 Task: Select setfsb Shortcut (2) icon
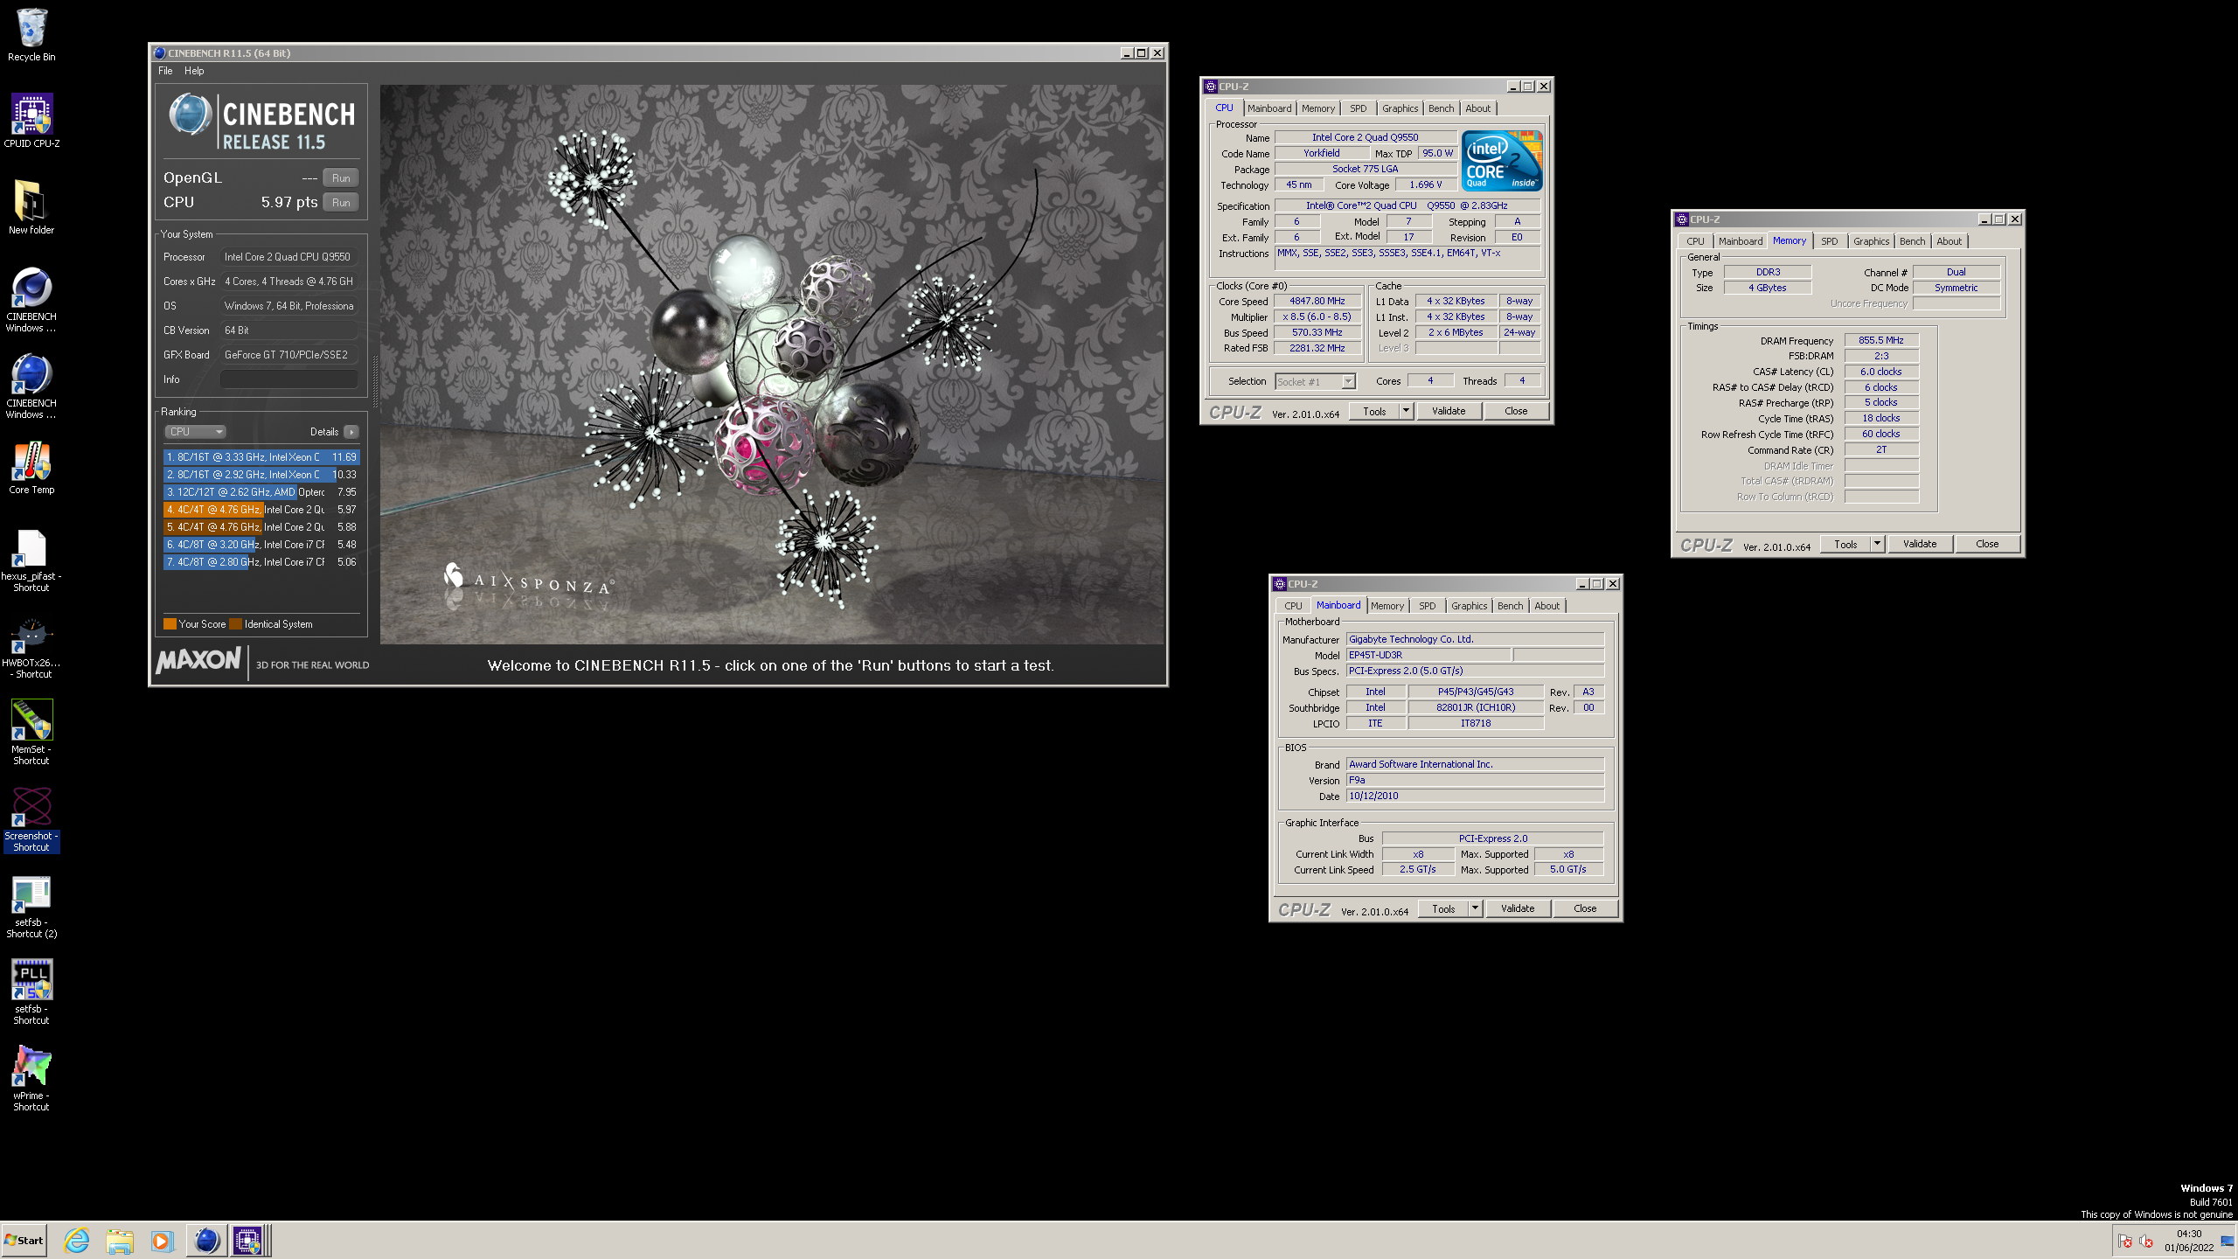31,906
